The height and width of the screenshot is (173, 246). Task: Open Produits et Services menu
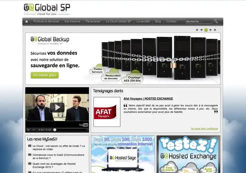[x=46, y=21]
